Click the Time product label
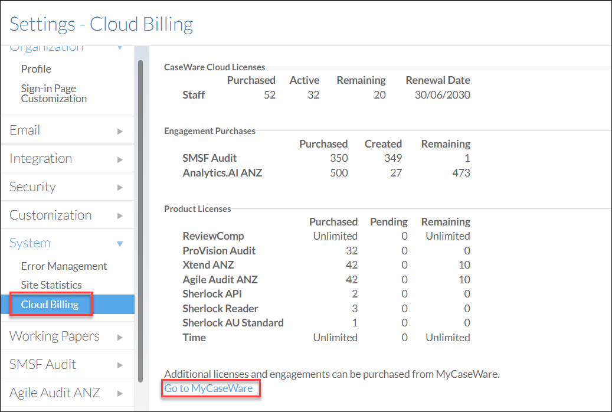The width and height of the screenshot is (612, 412). click(194, 338)
